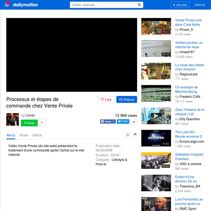The width and height of the screenshot is (211, 211).
Task: Open Lionel's profile avatar
Action: tap(13, 119)
